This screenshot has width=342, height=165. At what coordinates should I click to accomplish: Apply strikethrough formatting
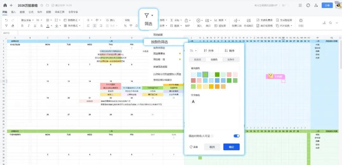click(x=41, y=26)
